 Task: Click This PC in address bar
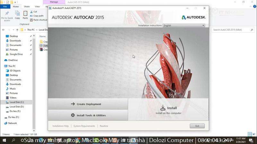coord(31,30)
